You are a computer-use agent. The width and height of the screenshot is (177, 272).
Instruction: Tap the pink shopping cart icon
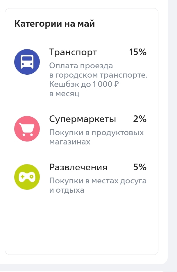[27, 128]
